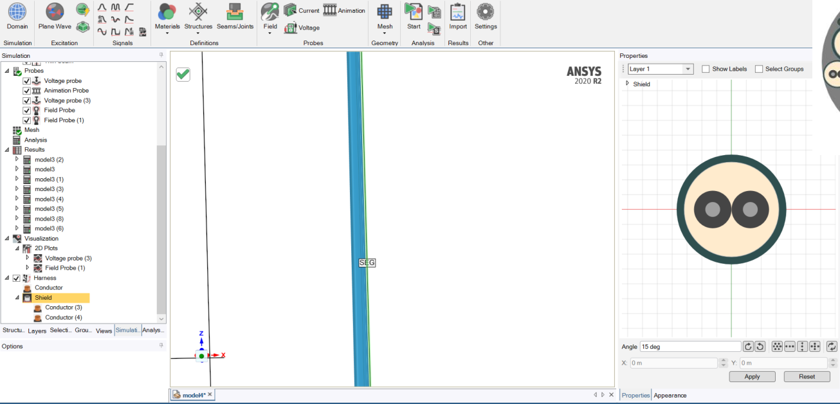Viewport: 840px width, 404px height.
Task: Expand the model3 (6) results node
Action: pyautogui.click(x=17, y=228)
